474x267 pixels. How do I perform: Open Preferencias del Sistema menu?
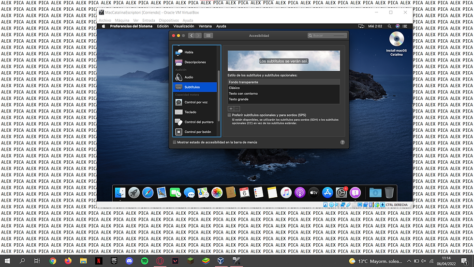point(131,26)
